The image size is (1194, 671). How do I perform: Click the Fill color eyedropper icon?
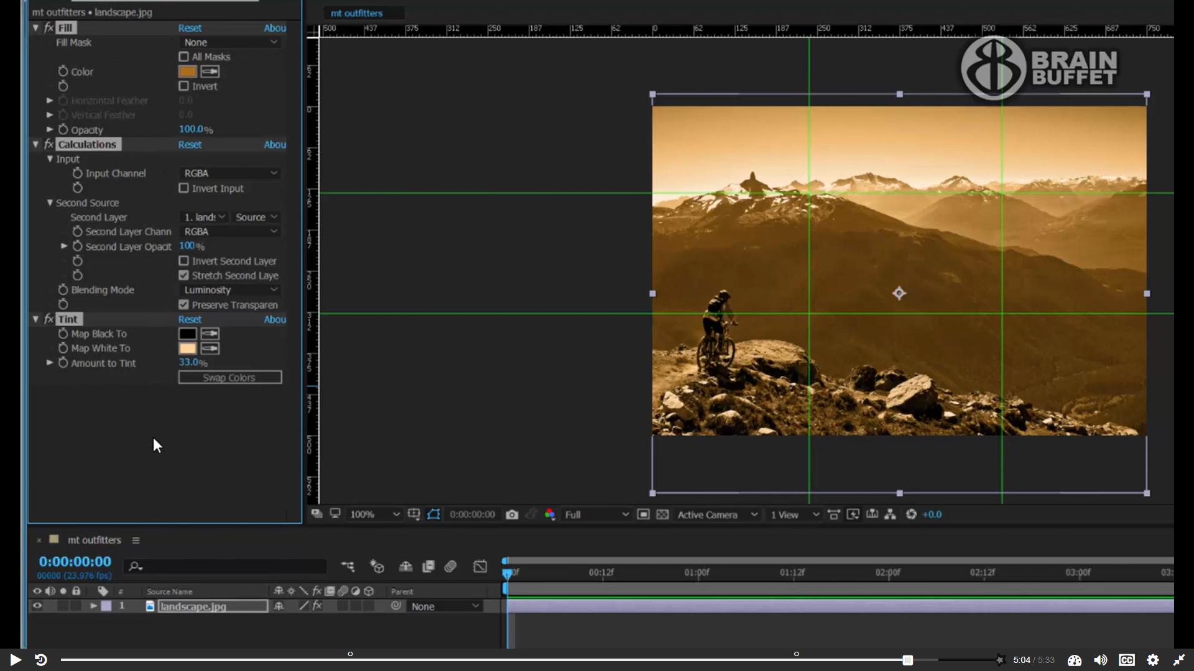tap(210, 71)
